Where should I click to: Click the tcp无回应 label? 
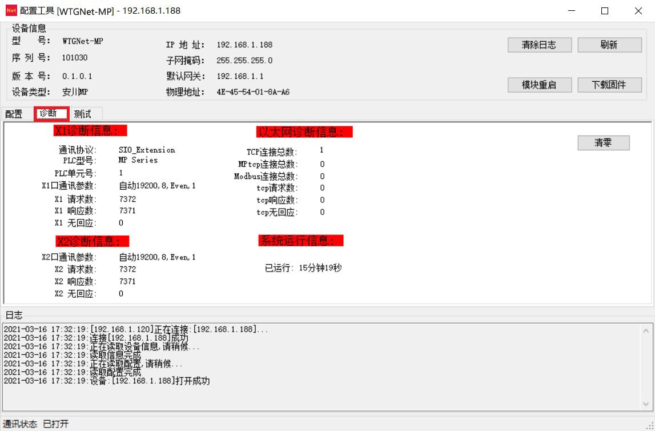[277, 213]
